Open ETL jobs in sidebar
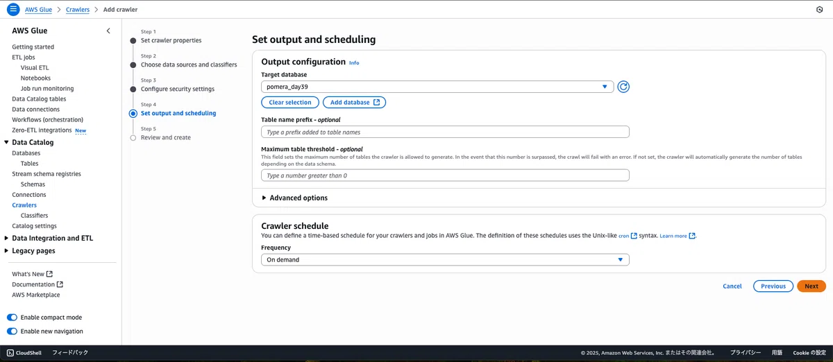 tap(24, 58)
